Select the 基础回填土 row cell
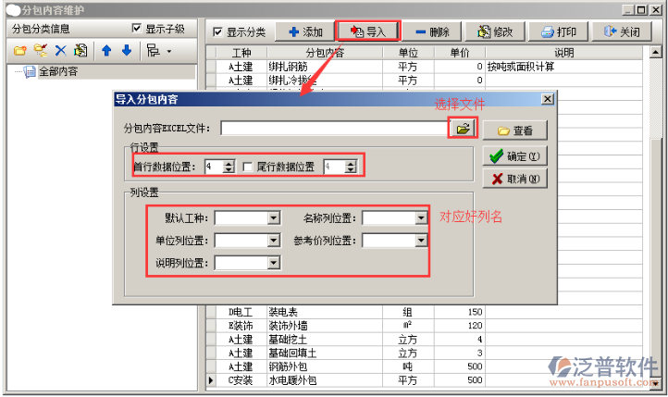This screenshot has height=397, width=668. (x=325, y=354)
